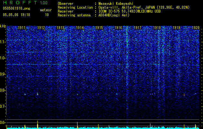Viewport: 203px width, 129px height.
Task: Click the tallest yellow spike in level graph
Action: point(37,124)
